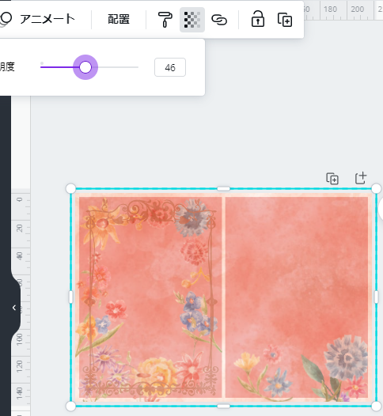Click the left edge middle resize handle
383x416 pixels.
click(x=70, y=297)
